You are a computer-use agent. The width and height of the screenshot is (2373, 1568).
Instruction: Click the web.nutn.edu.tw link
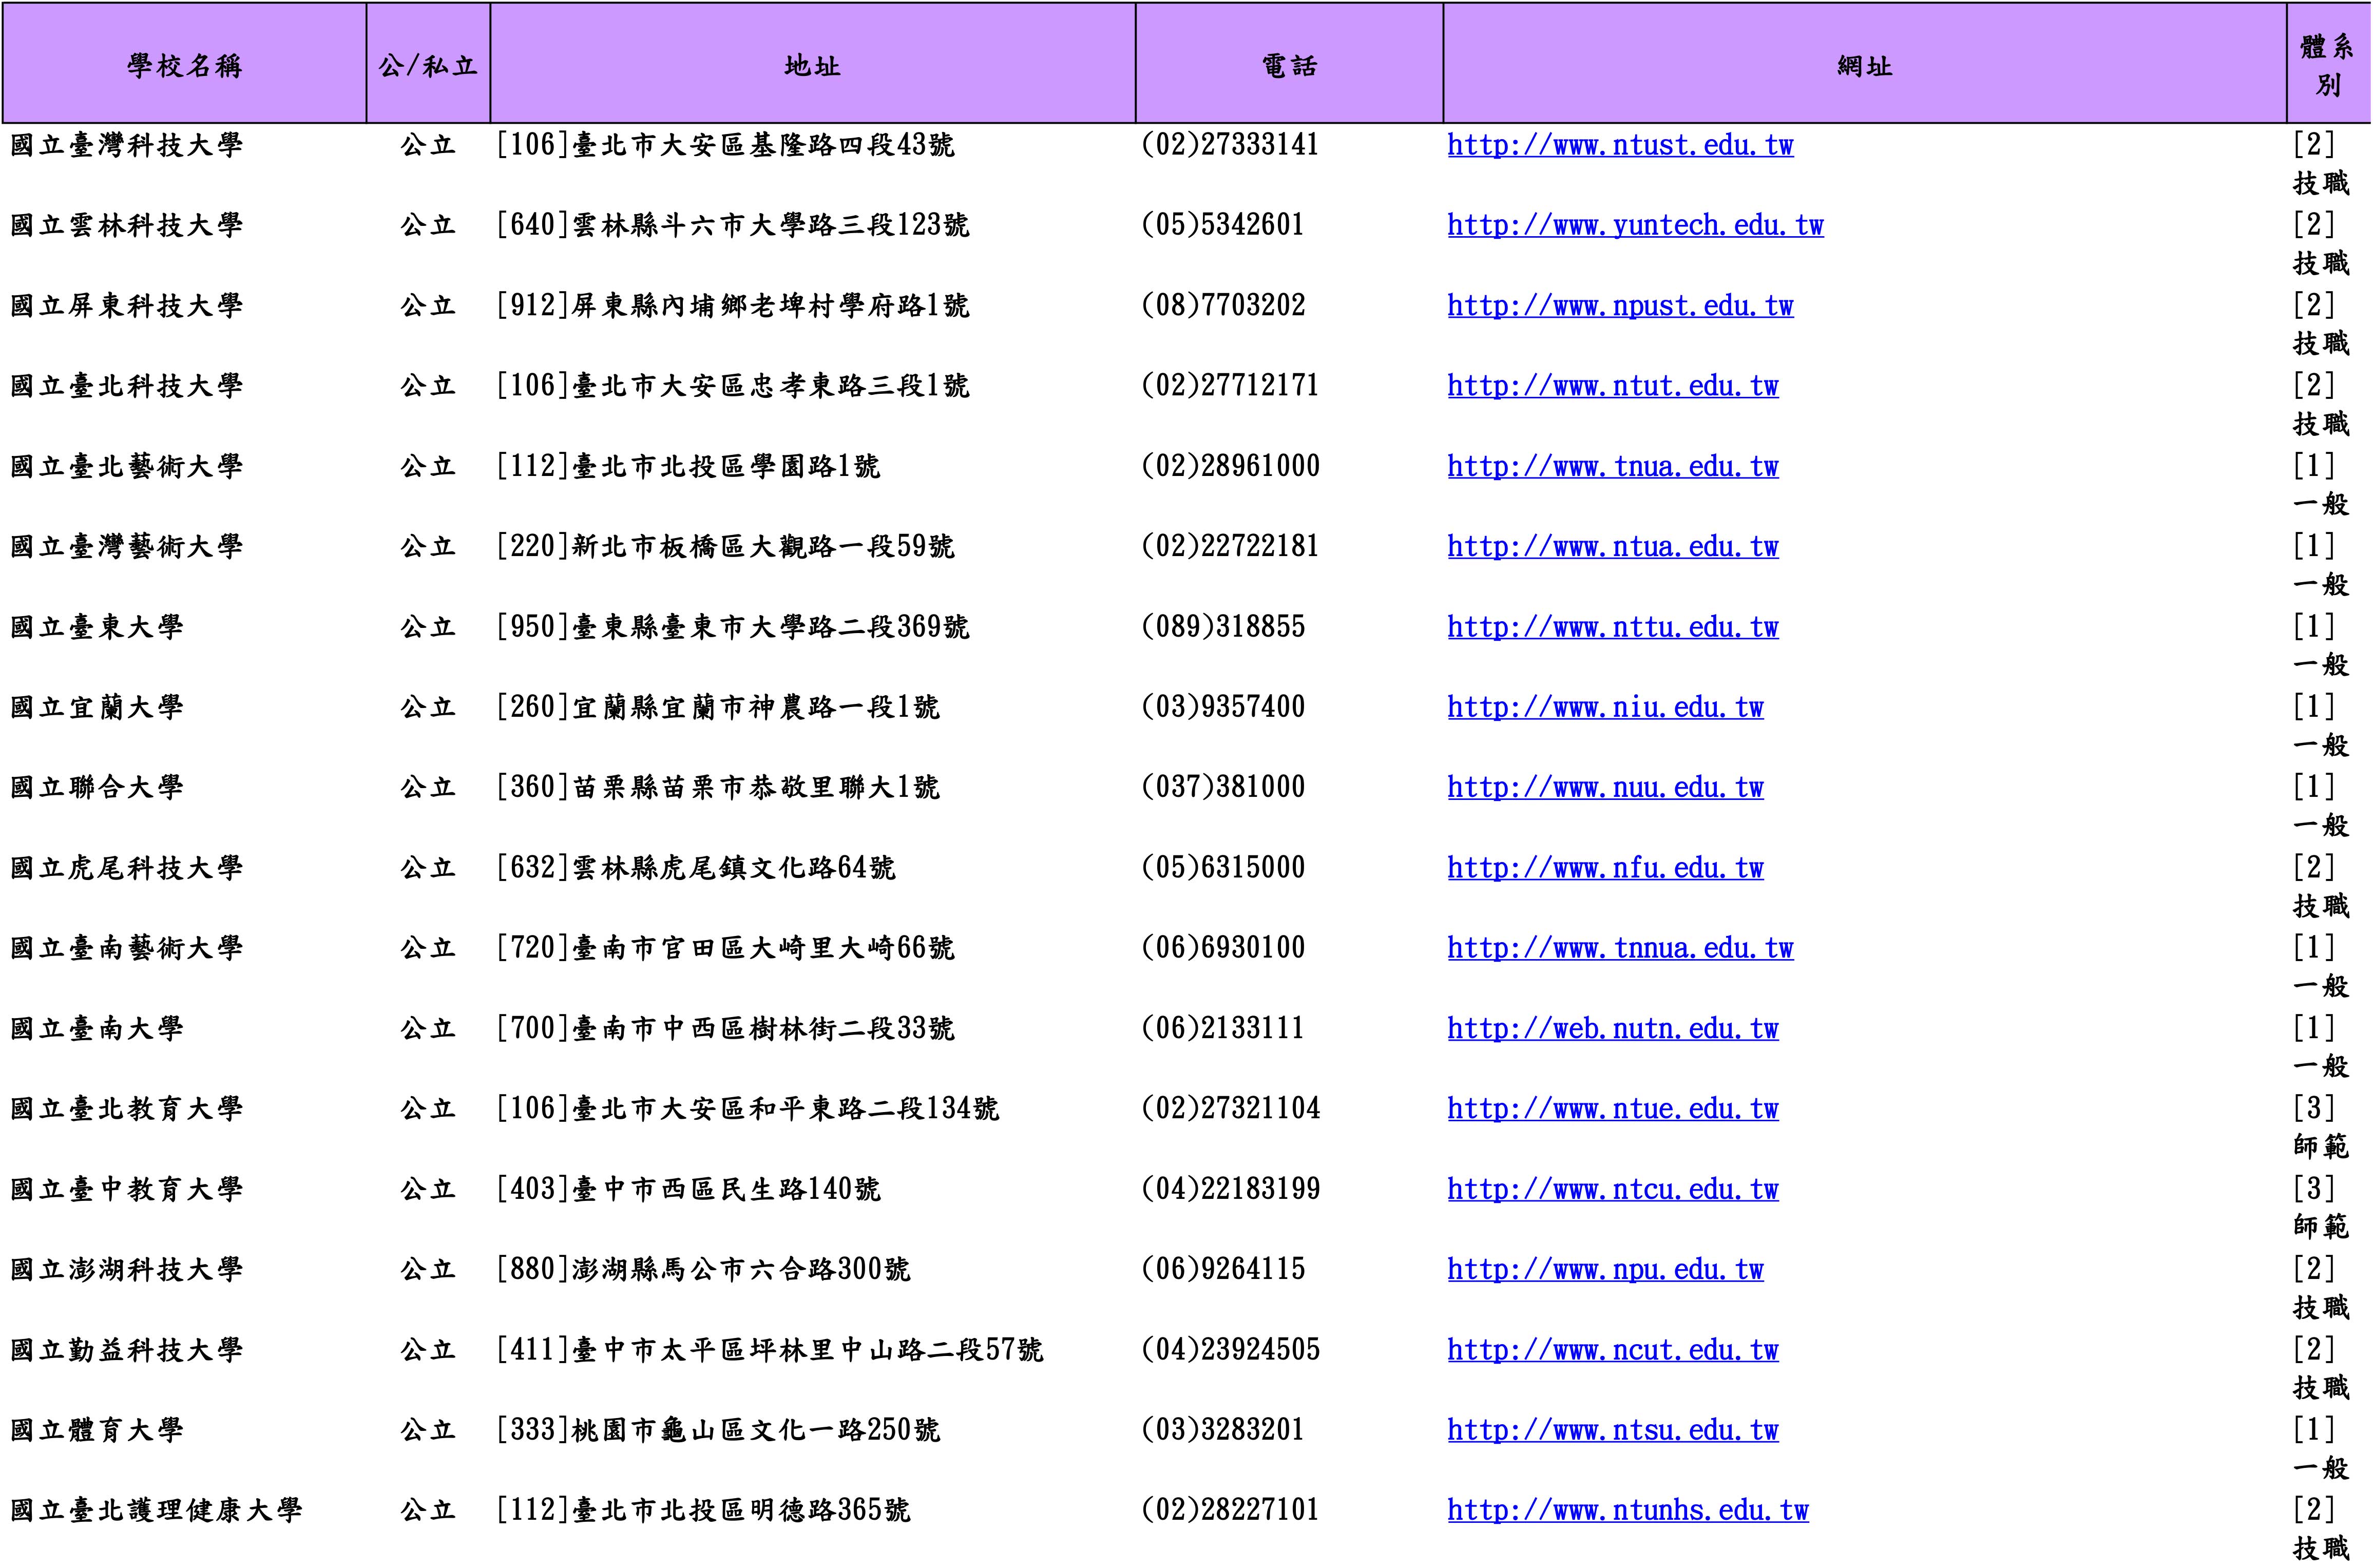point(1612,1029)
